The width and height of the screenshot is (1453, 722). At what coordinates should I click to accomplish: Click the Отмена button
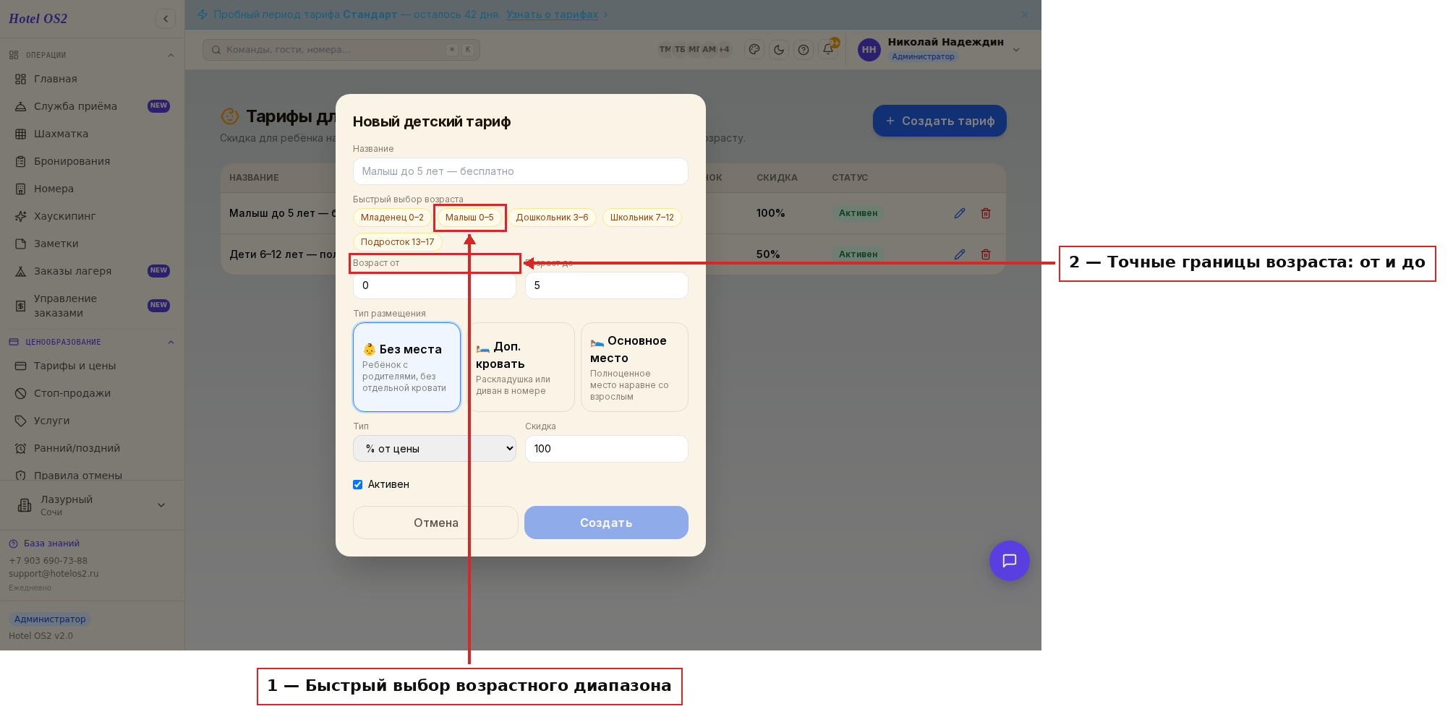[x=435, y=523]
